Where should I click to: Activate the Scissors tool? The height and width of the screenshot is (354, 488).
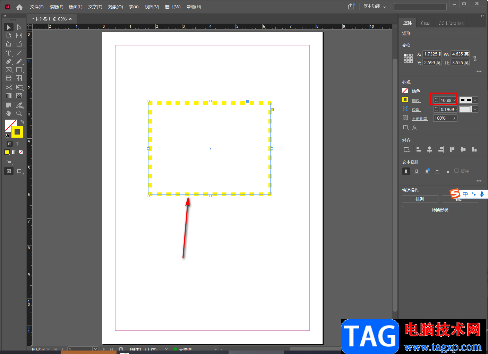[9, 87]
